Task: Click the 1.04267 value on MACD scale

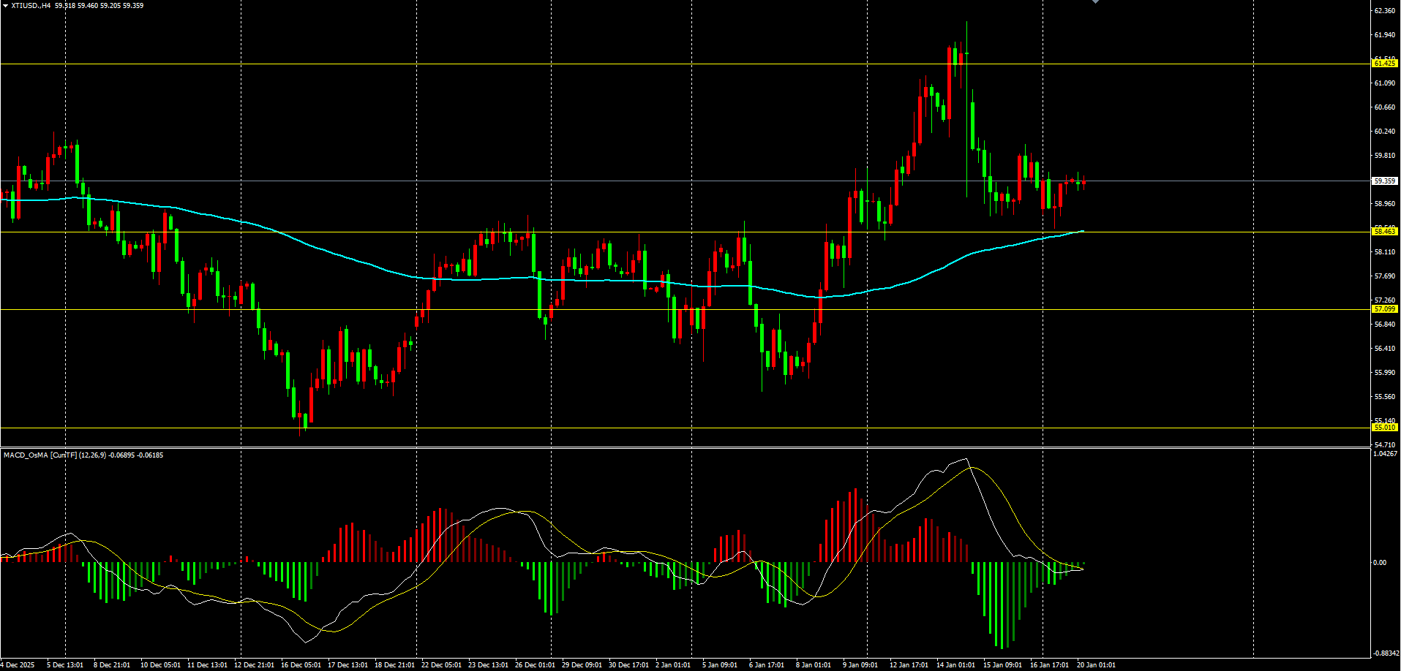Action: point(1385,454)
